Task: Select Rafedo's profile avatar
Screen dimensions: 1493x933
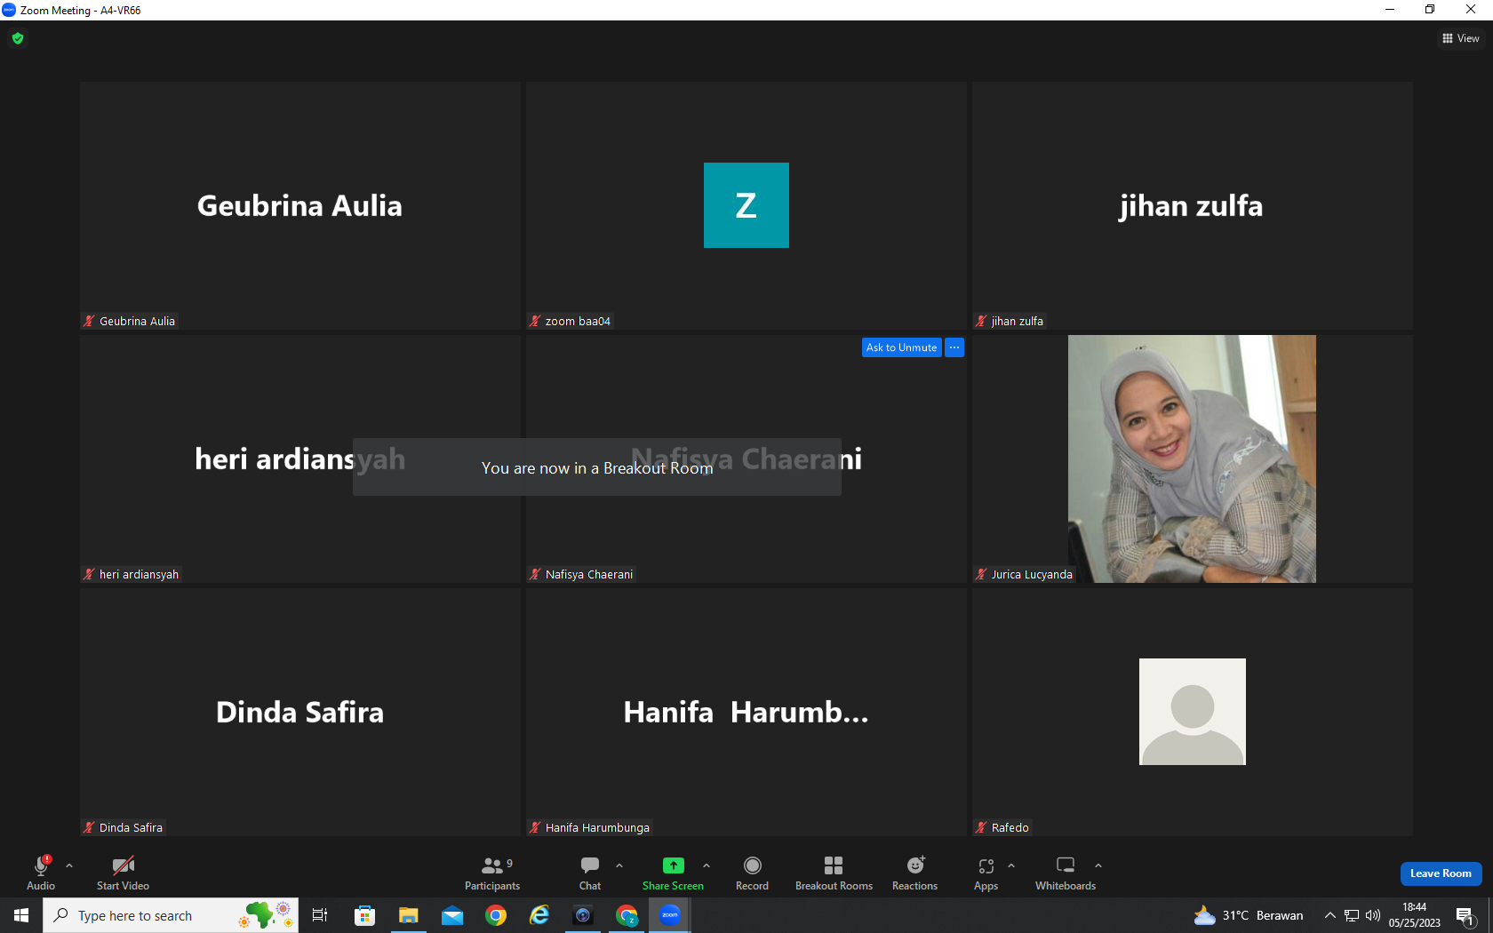Action: coord(1192,712)
